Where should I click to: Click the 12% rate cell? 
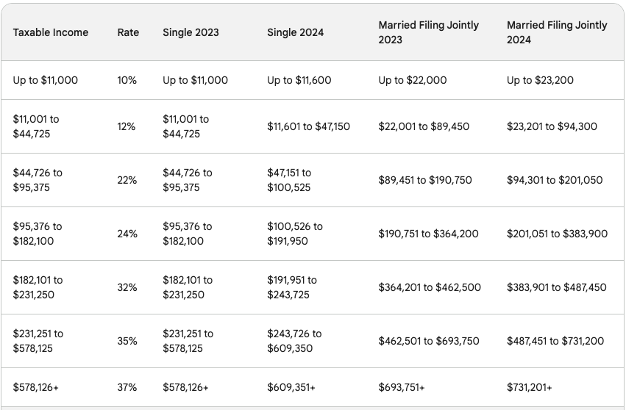pyautogui.click(x=127, y=126)
